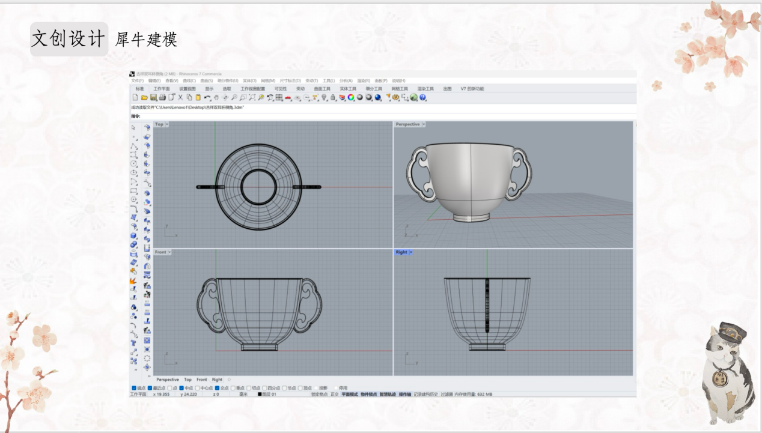Toggle 正交 mode in the status bar
Viewport: 762px width, 433px height.
click(x=335, y=395)
